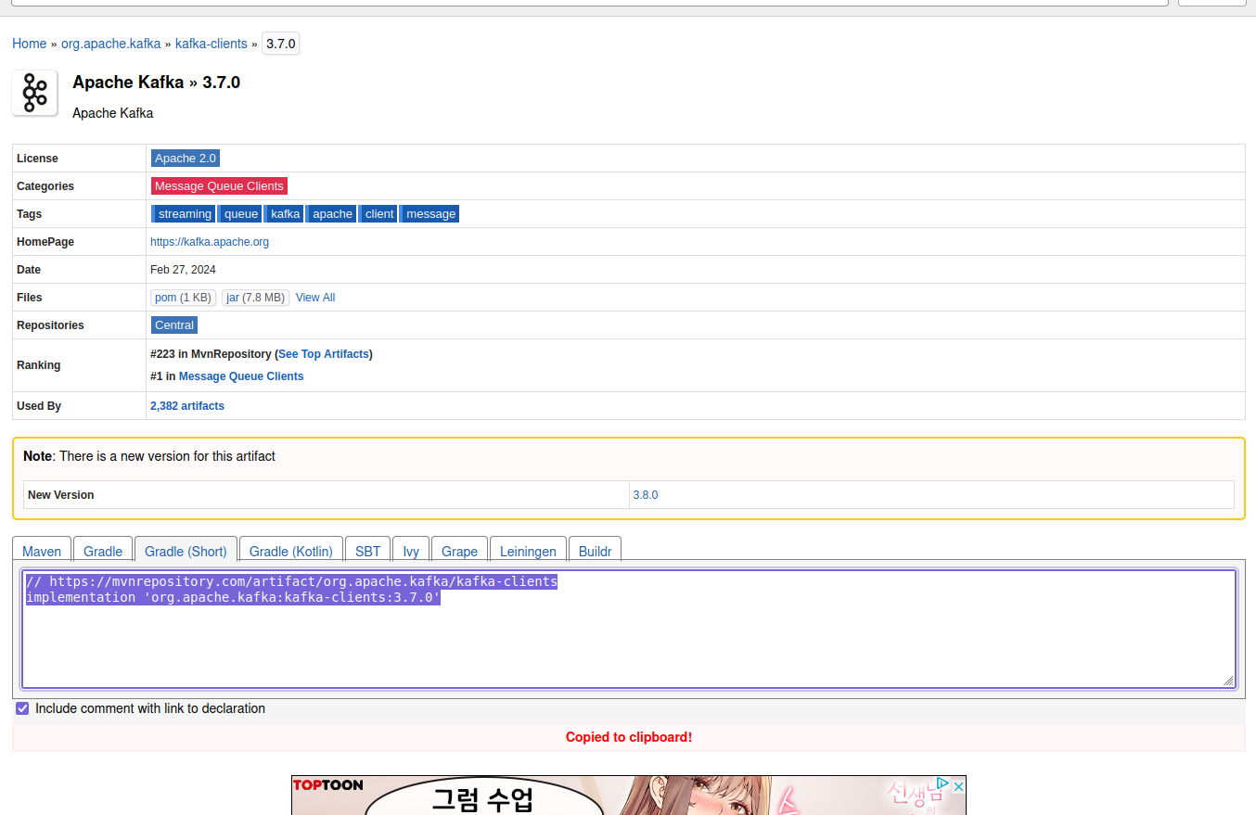Select the Ivy tab
The width and height of the screenshot is (1256, 815).
coord(411,551)
